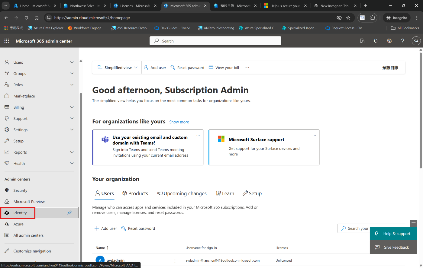The width and height of the screenshot is (423, 268).
Task: Click the Cloud Shell header icon
Action: (x=362, y=41)
